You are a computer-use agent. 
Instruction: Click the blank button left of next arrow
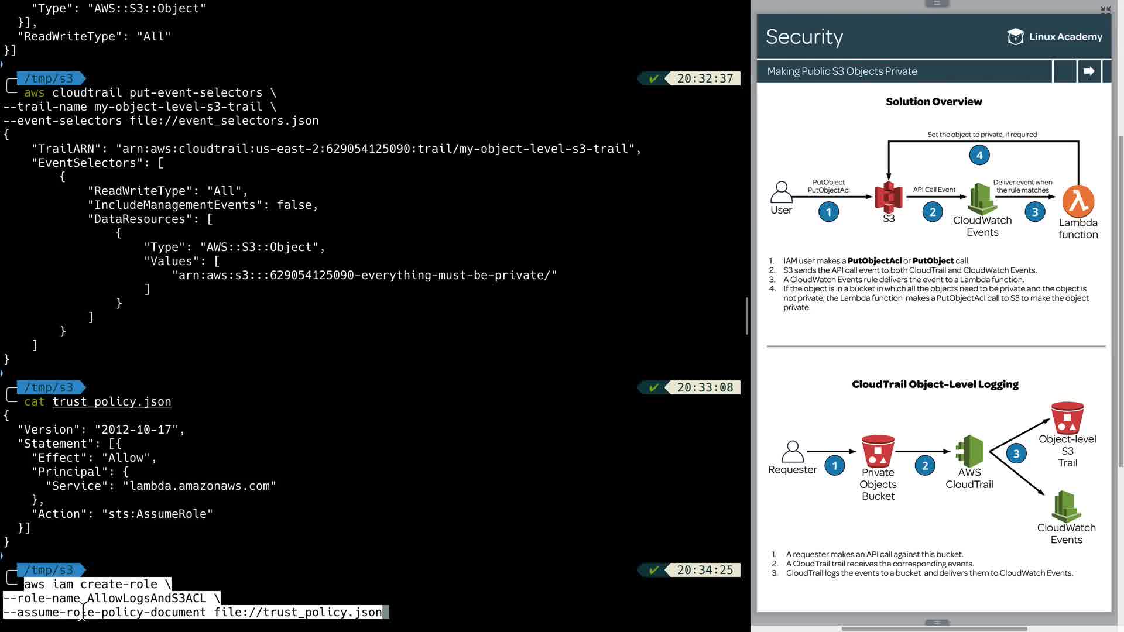coord(1065,71)
